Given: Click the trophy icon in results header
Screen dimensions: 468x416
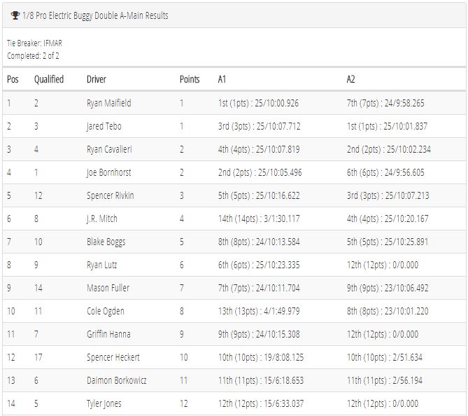Looking at the screenshot, I should (15, 15).
